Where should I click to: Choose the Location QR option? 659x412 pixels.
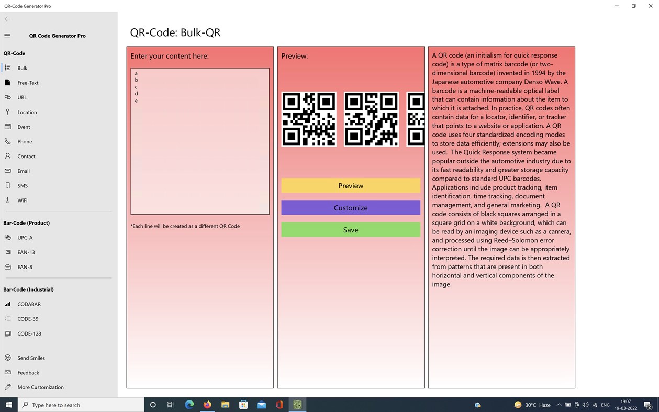28,112
